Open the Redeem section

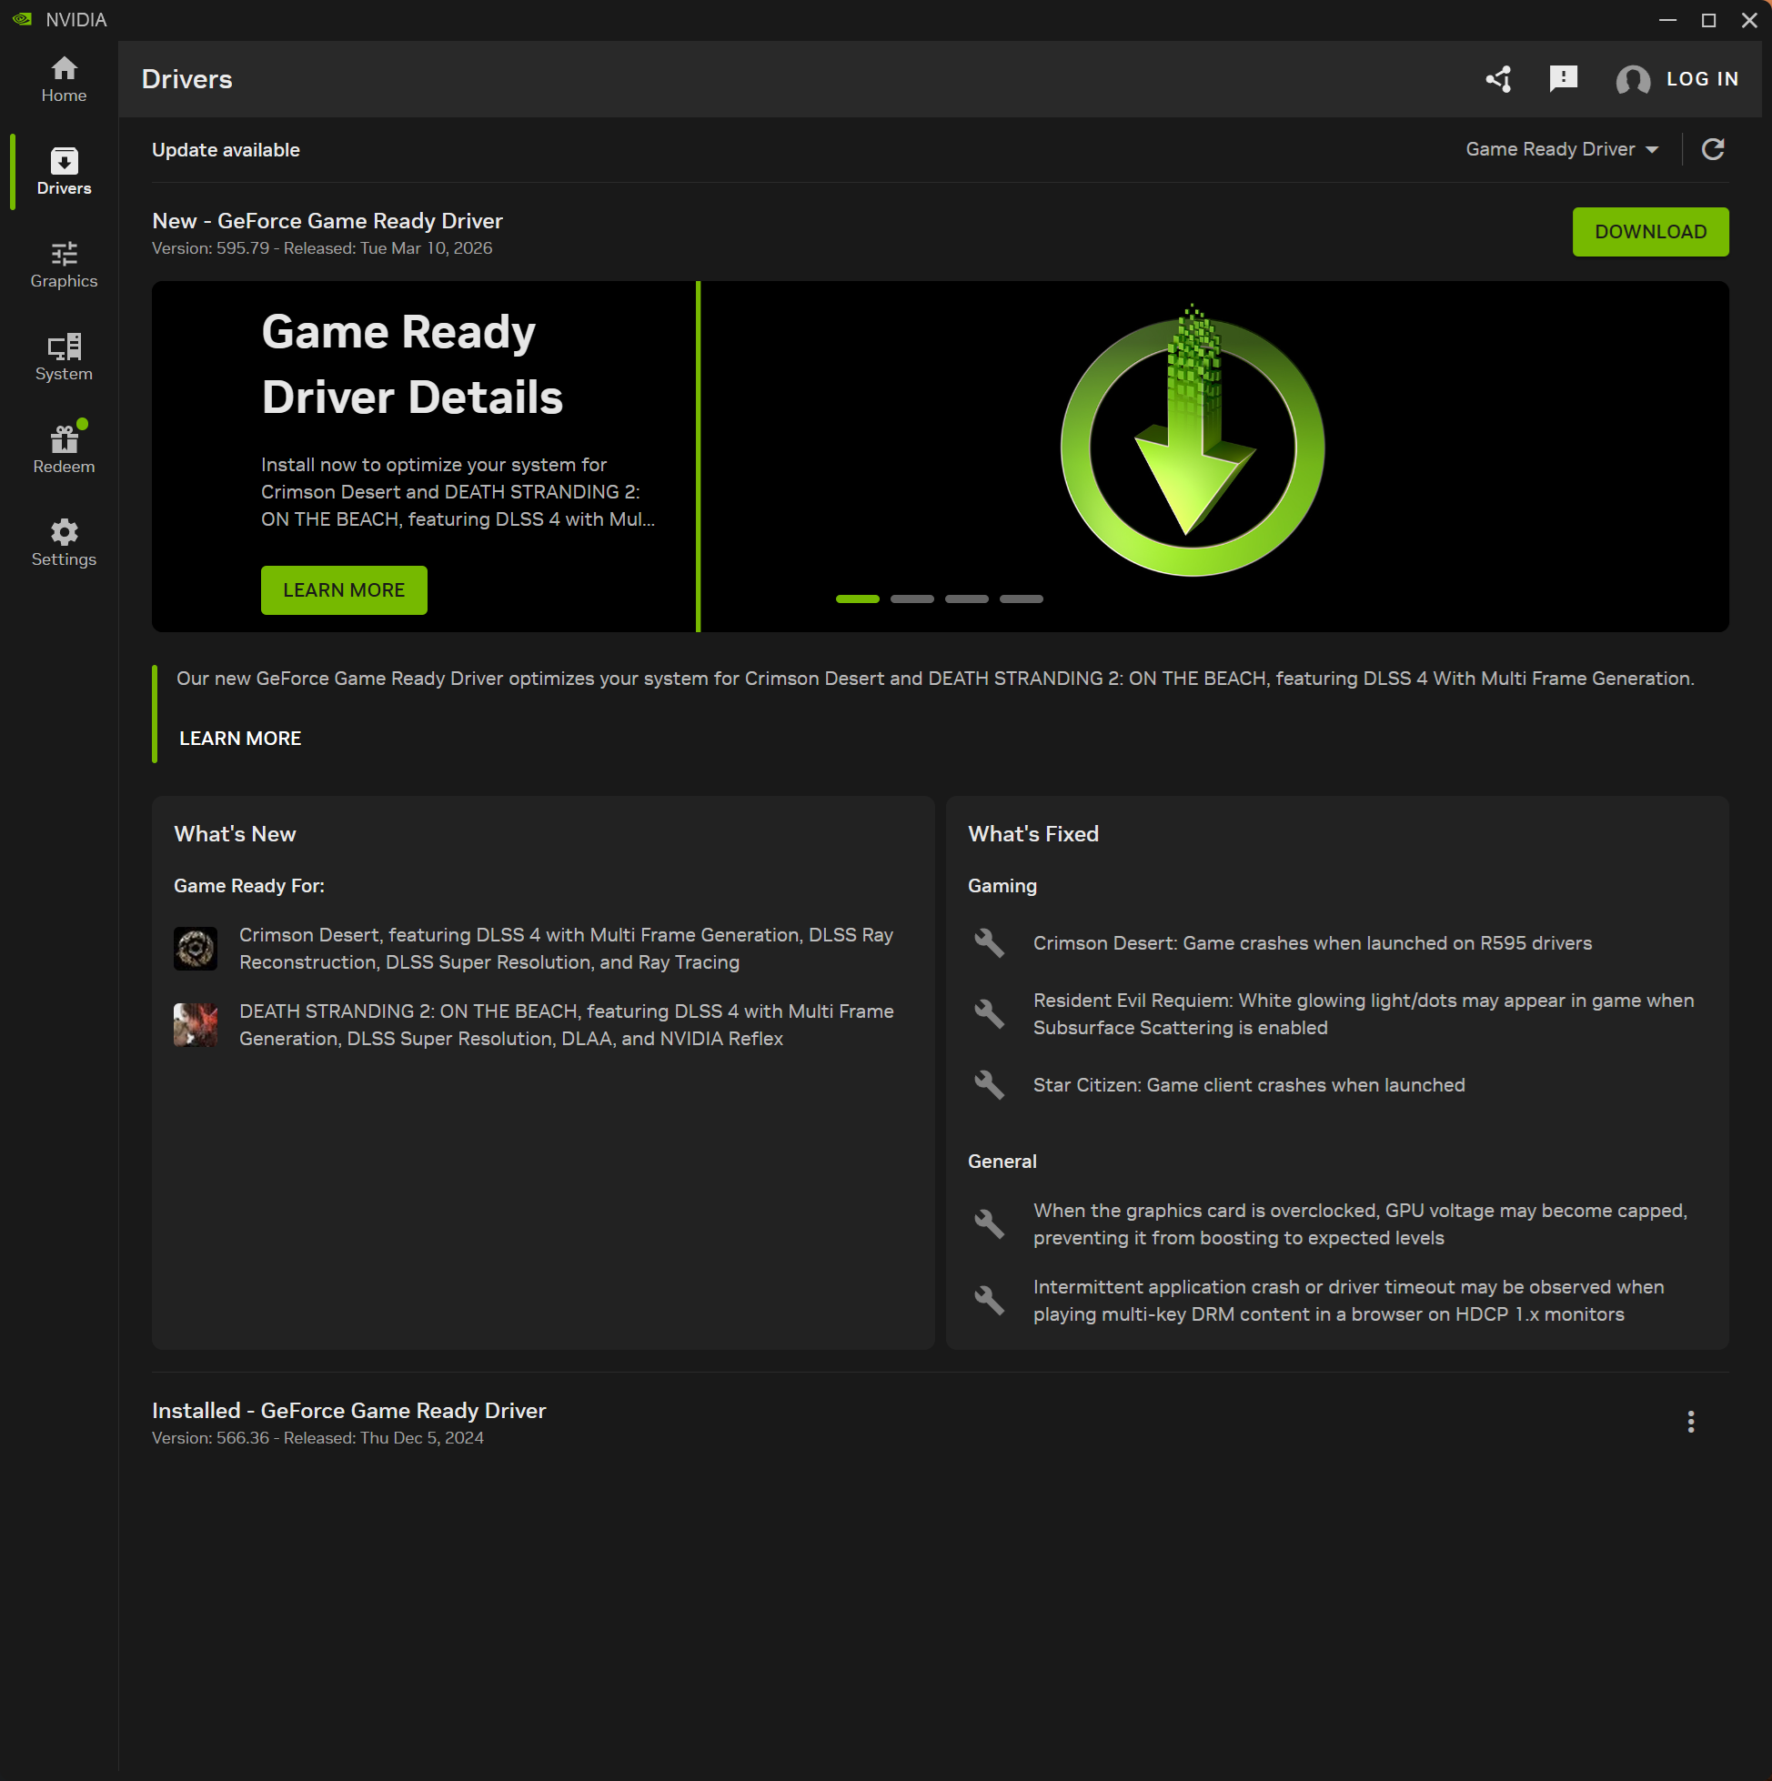coord(64,450)
